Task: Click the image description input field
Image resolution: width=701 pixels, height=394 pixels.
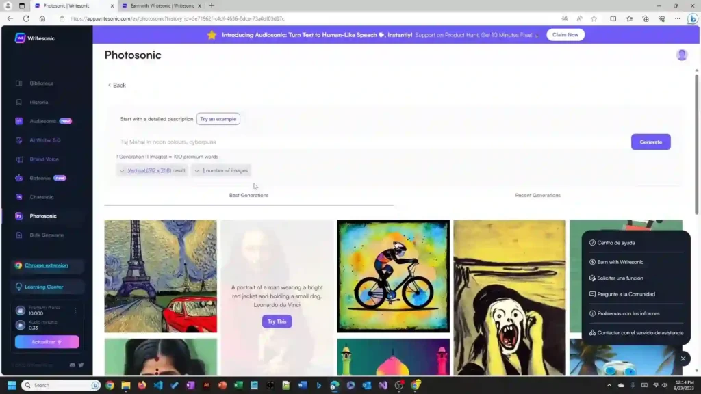Action: click(373, 142)
